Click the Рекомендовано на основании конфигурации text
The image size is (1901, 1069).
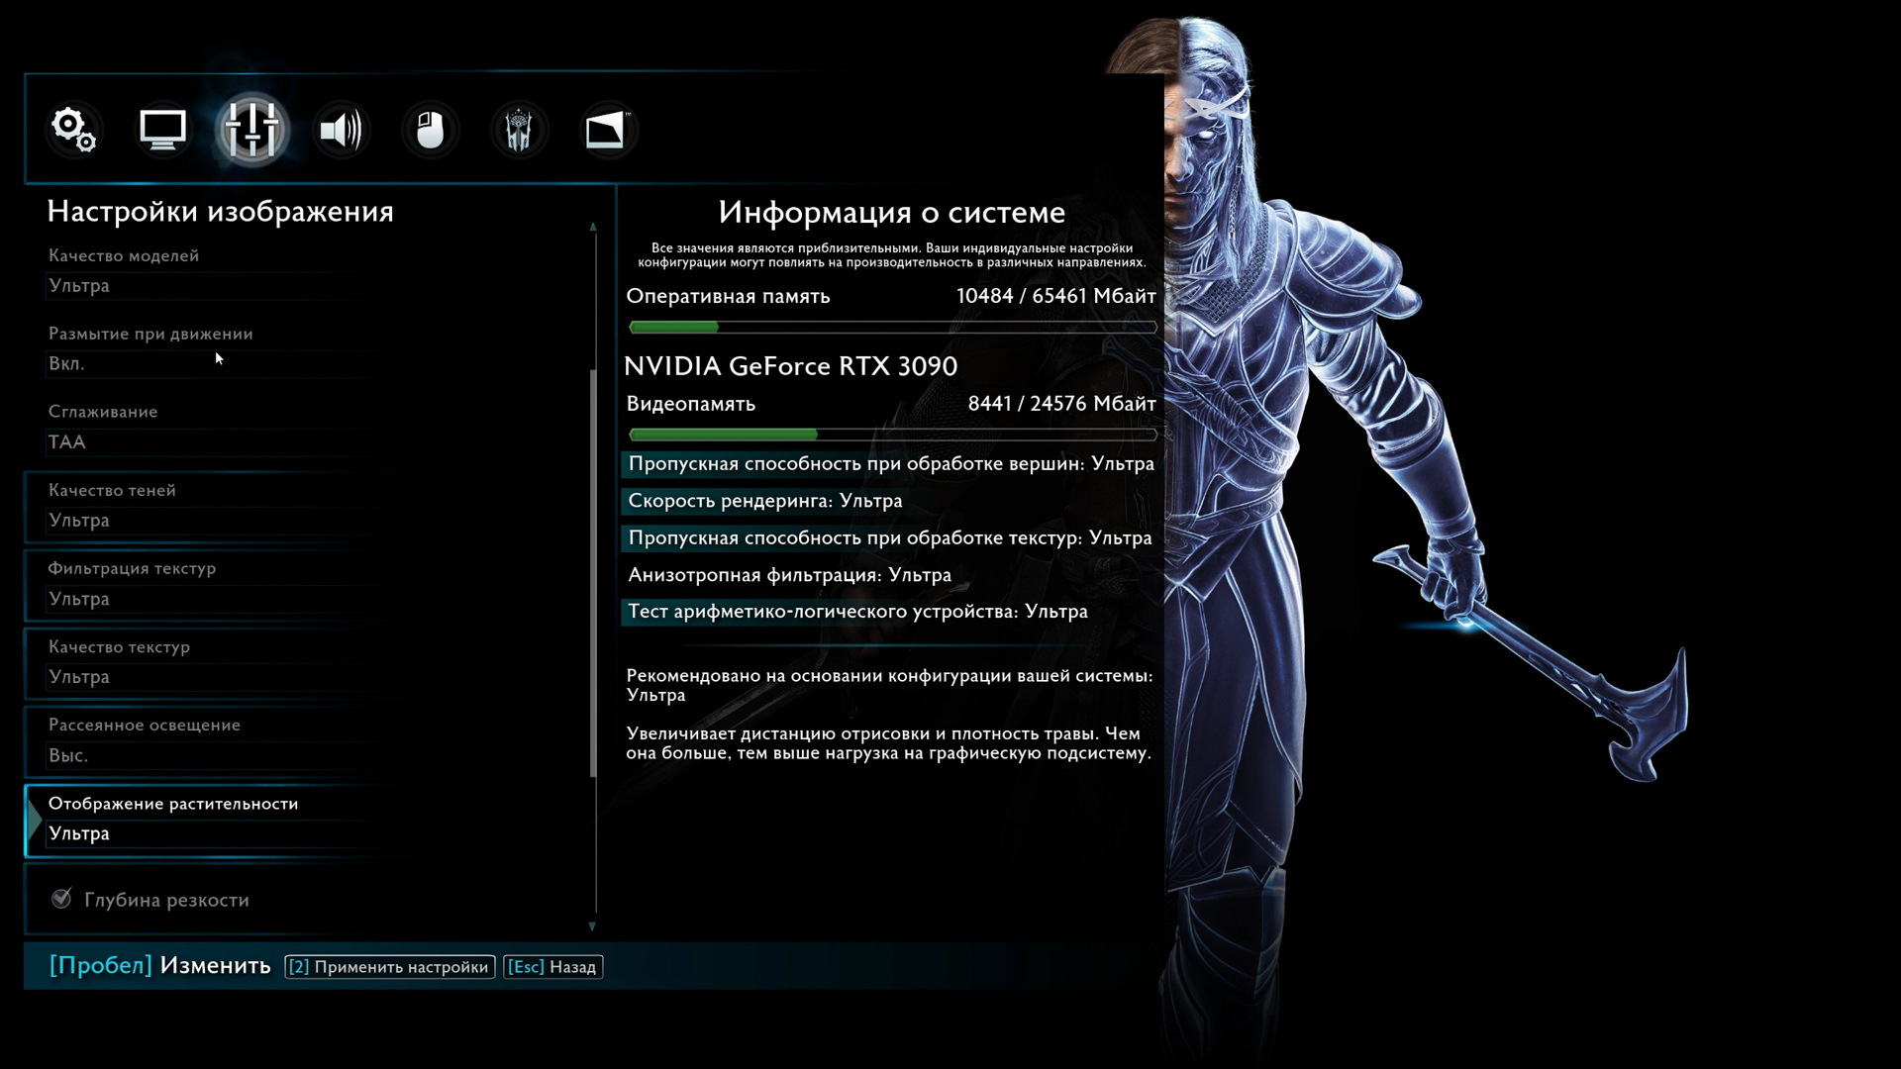click(x=890, y=685)
